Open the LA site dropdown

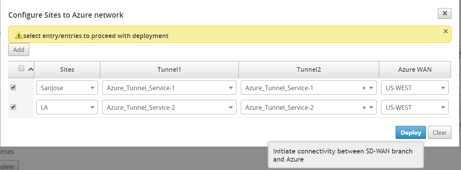(x=67, y=107)
